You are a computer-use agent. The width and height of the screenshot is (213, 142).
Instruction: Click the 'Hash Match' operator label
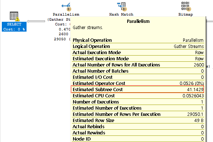[121, 15]
